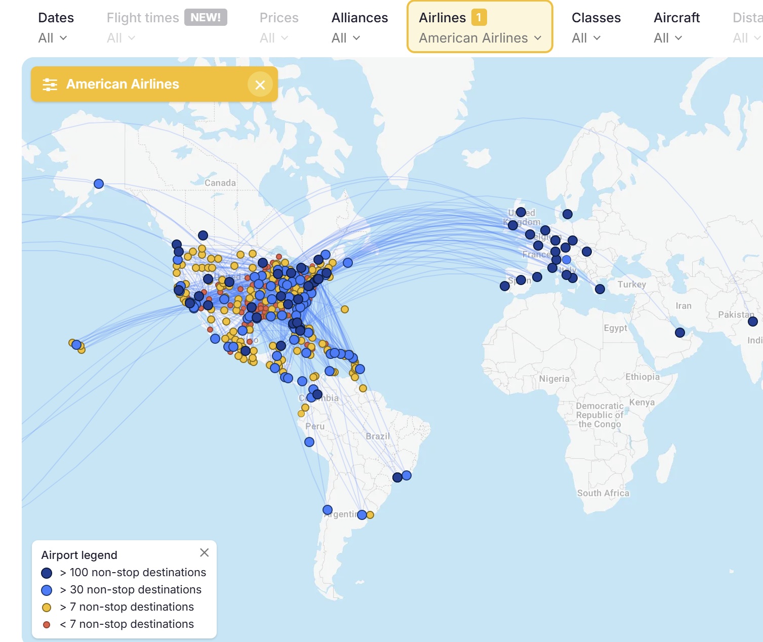763x642 pixels.
Task: Click the Egypt map label
Action: pos(615,328)
